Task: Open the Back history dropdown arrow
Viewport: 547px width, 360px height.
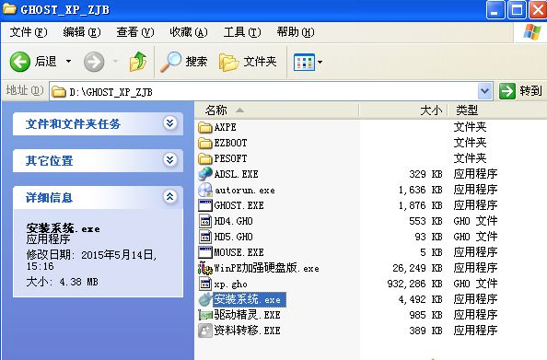Action: pos(69,62)
